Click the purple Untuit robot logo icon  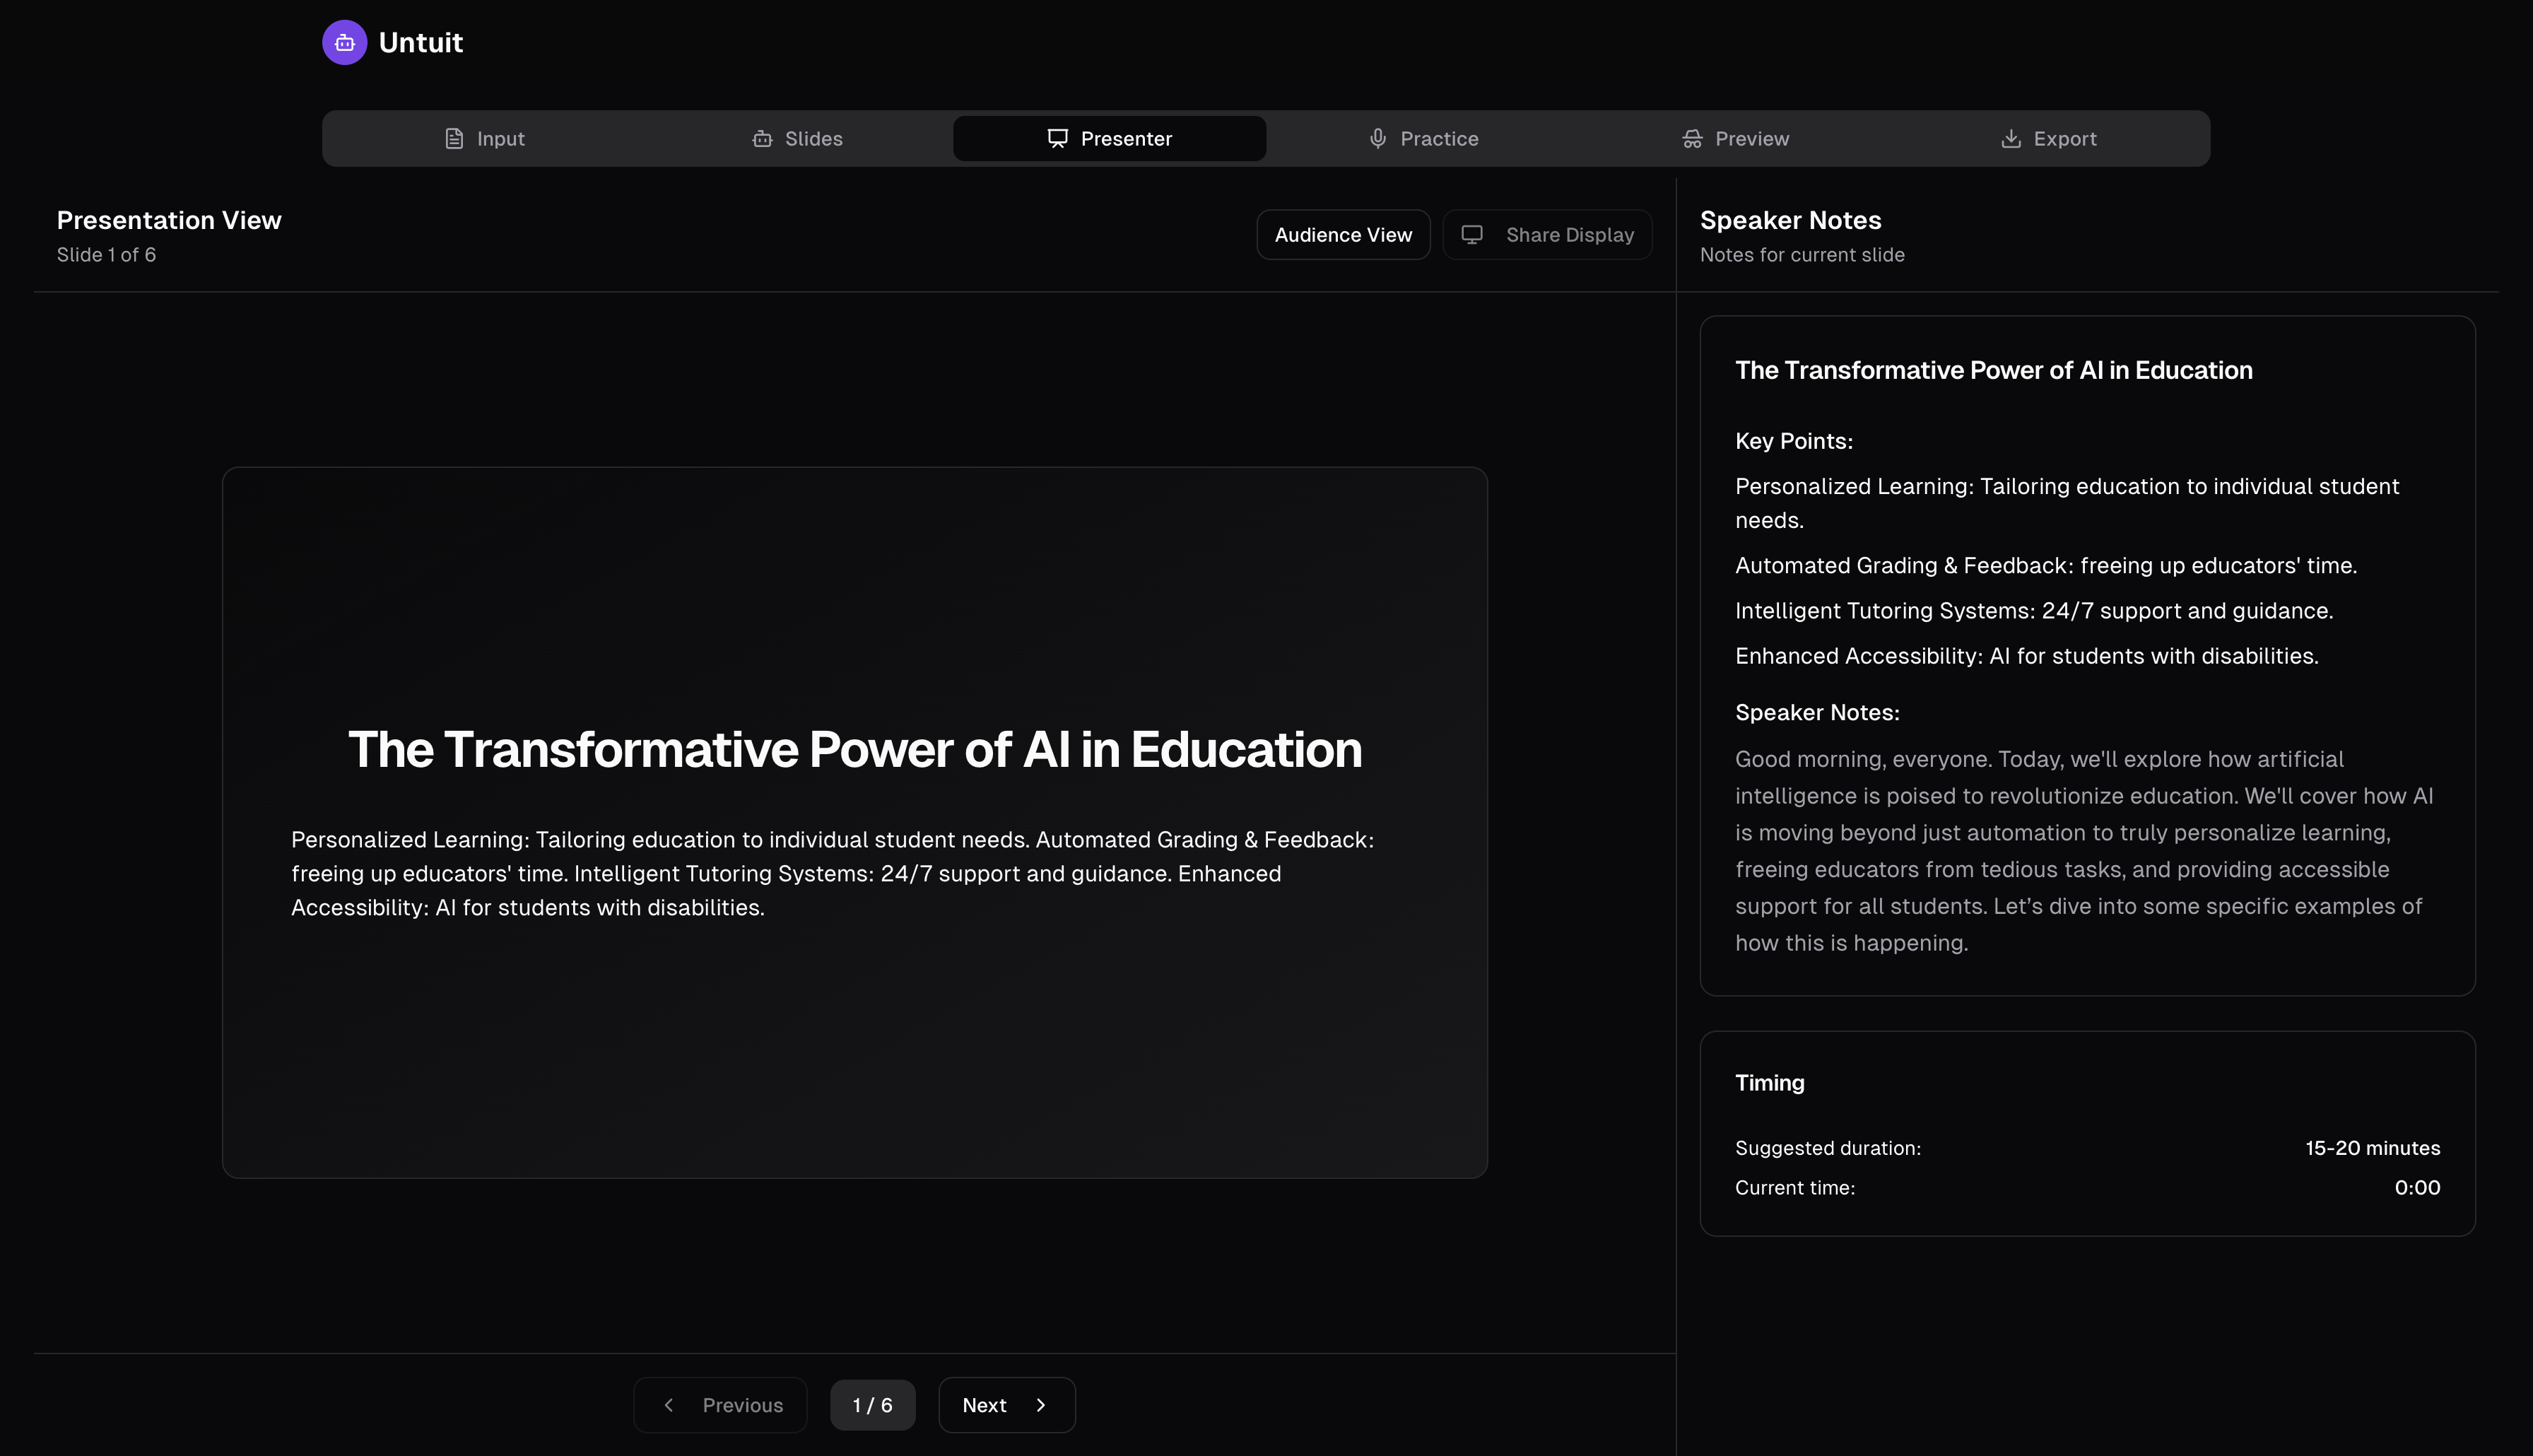pos(344,42)
